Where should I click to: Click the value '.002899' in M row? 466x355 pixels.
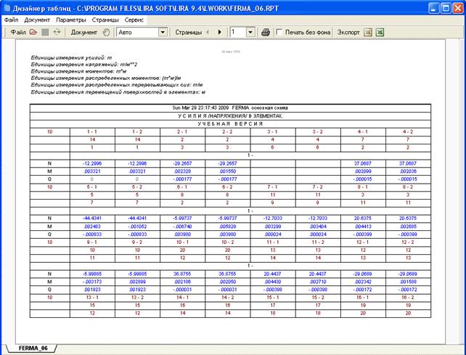[x=137, y=282]
